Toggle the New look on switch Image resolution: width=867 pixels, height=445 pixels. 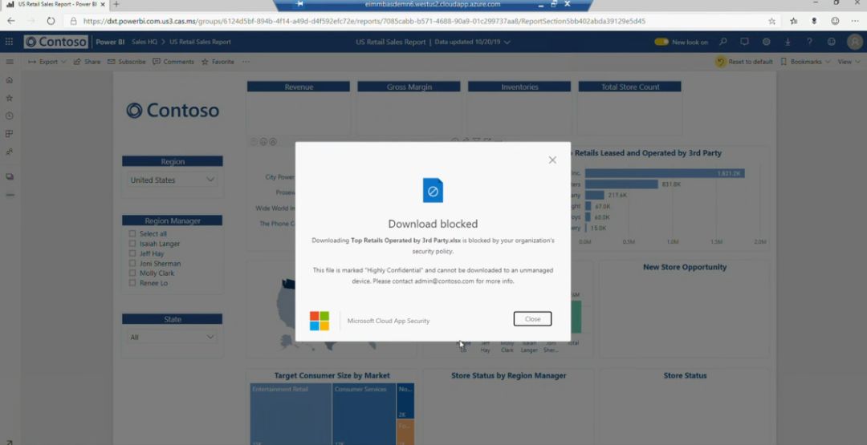pos(661,42)
